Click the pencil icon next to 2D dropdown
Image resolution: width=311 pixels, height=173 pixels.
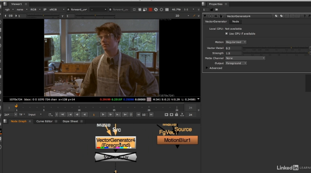(x=194, y=16)
